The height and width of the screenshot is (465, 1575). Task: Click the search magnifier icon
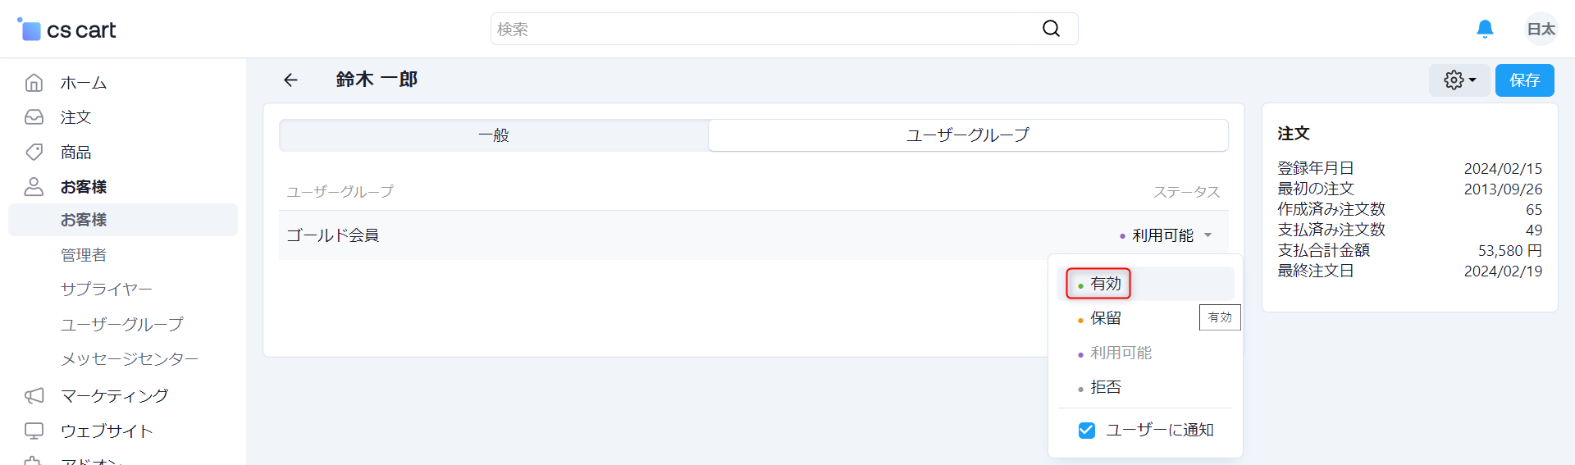pos(1051,29)
